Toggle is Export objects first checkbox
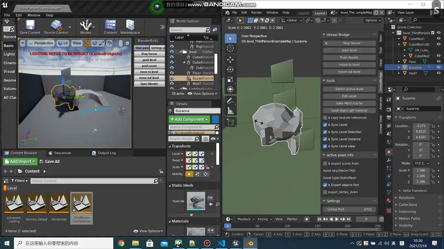444x249 pixels. click(x=325, y=185)
